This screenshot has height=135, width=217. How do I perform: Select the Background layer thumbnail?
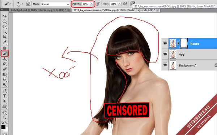pos(173,65)
